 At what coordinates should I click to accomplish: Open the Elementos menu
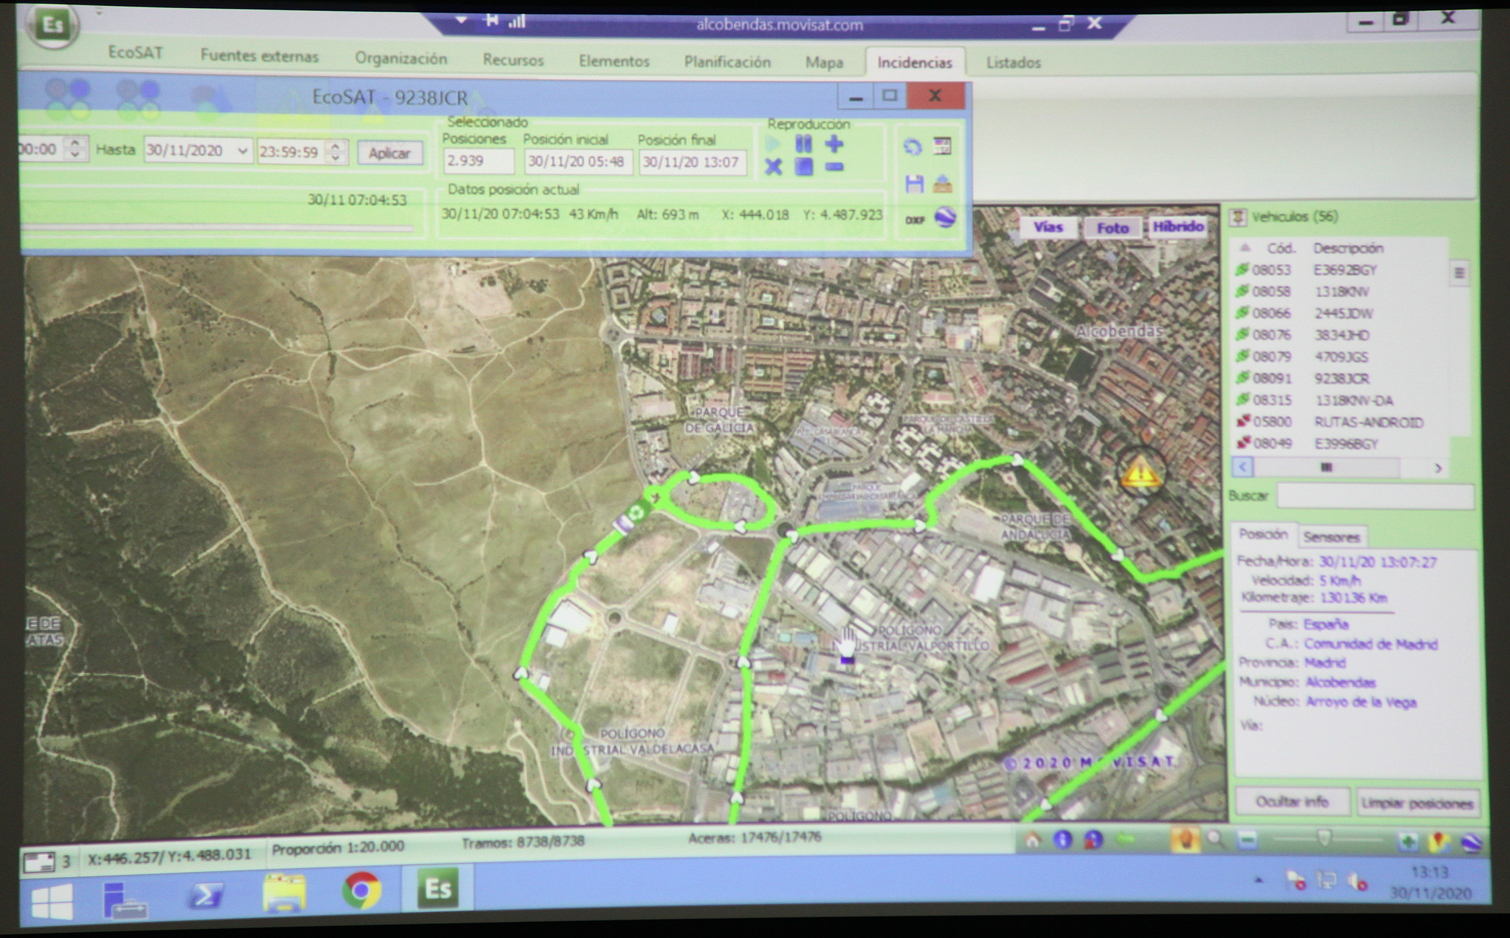pos(614,61)
